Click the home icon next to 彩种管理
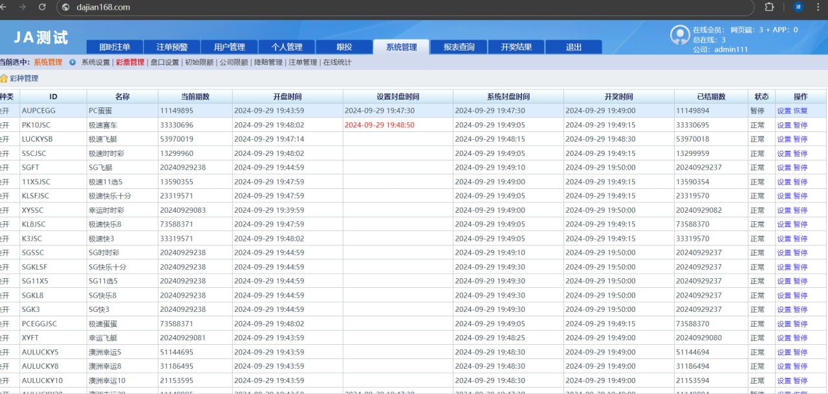 click(x=4, y=78)
